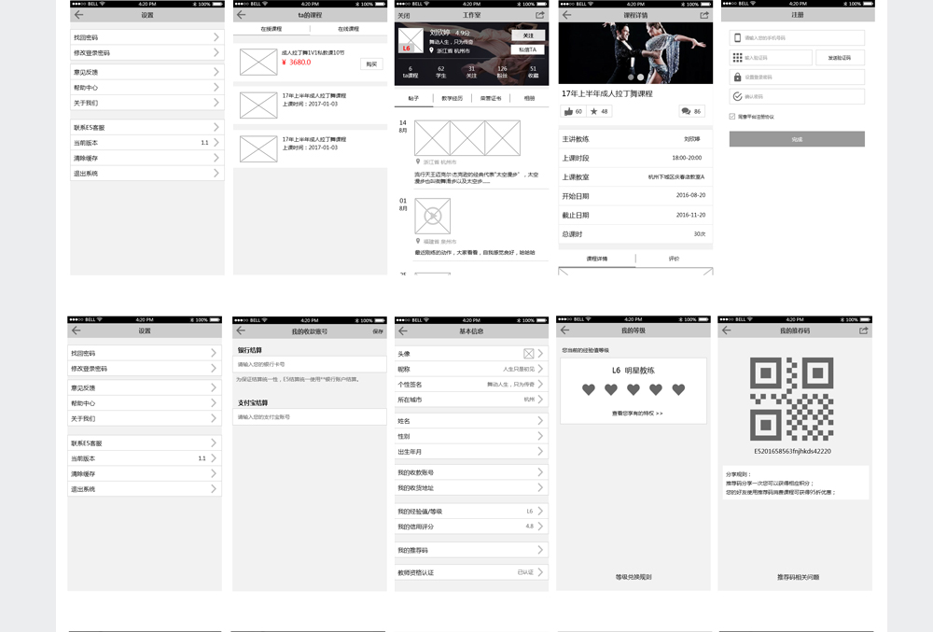Open thumbnail of the ¥3680.0 course

(258, 62)
